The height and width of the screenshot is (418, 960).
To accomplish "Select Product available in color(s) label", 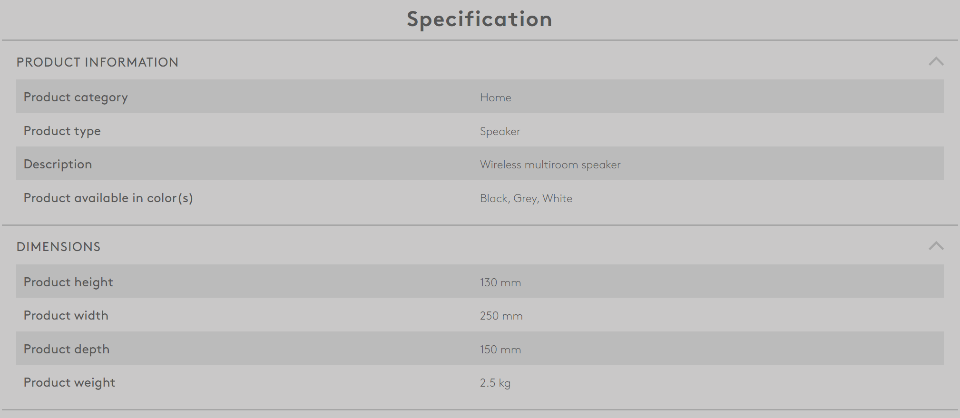I will coord(108,198).
